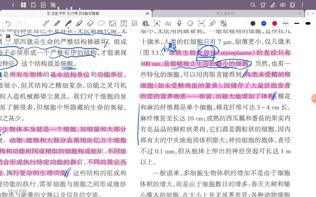The width and height of the screenshot is (316, 197).
Task: Tap the underlined word 细胞 after 这个结构就是
Action: tap(66, 64)
